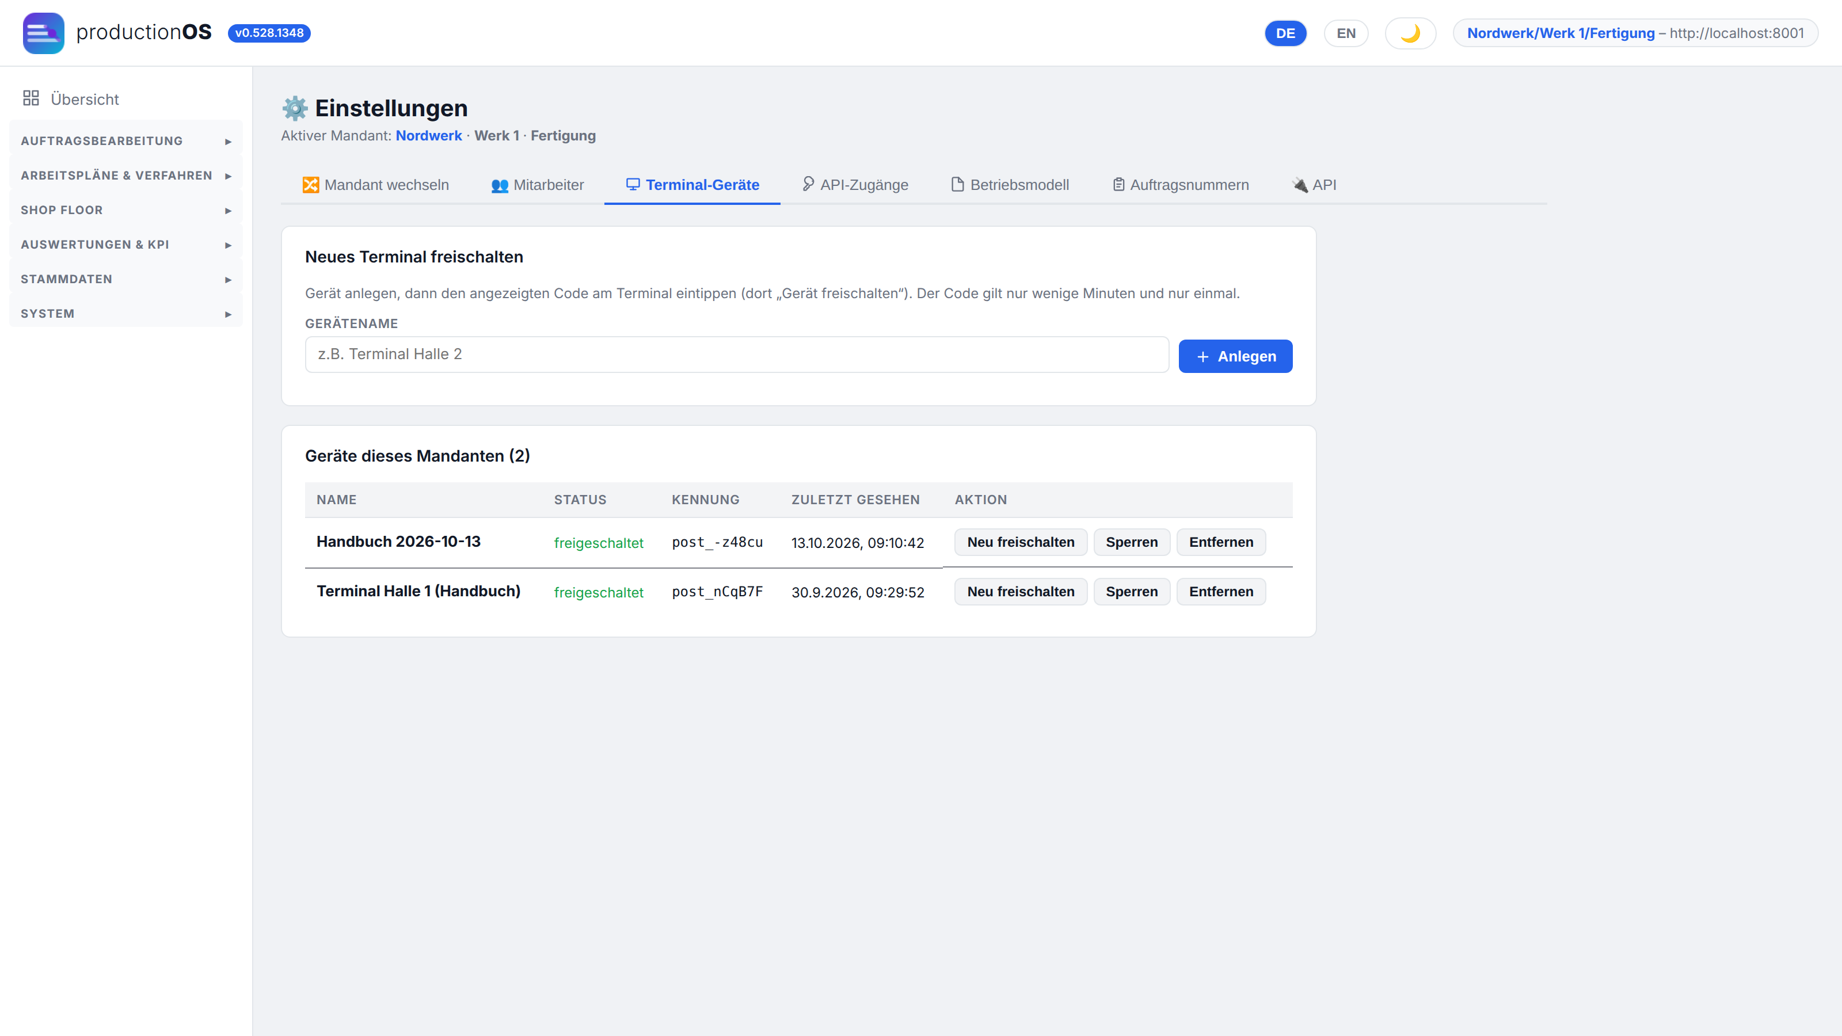Neu freischalten for Terminal Halle 1
Screen dimensions: 1842x1036
1021,591
